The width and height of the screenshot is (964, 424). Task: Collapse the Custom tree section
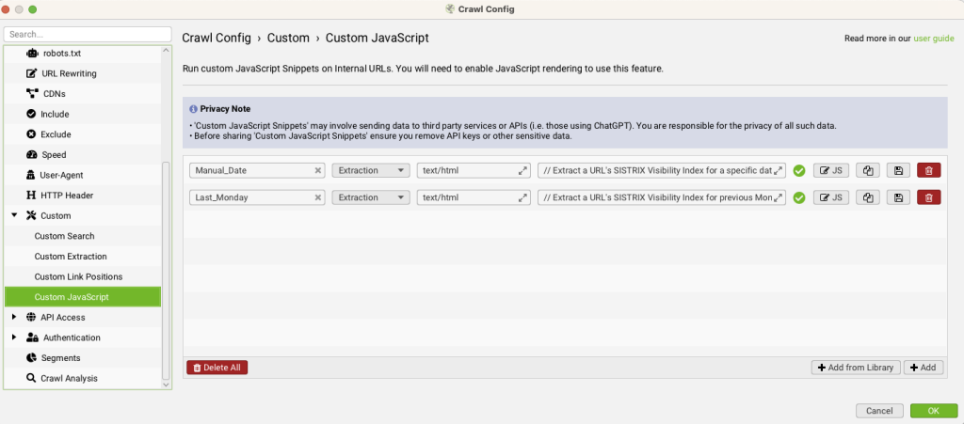(x=13, y=215)
